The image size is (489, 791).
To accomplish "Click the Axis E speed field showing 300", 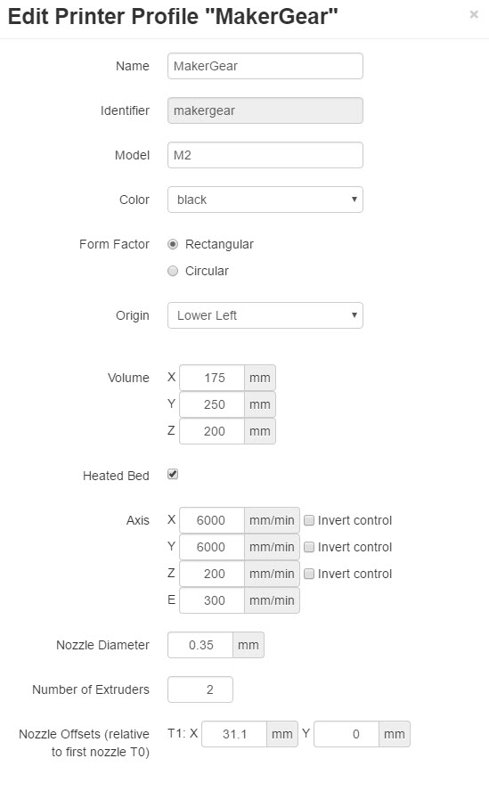I will click(x=212, y=600).
